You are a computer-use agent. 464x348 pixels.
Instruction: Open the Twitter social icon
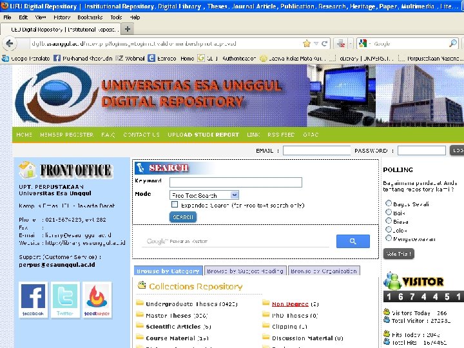click(x=65, y=300)
